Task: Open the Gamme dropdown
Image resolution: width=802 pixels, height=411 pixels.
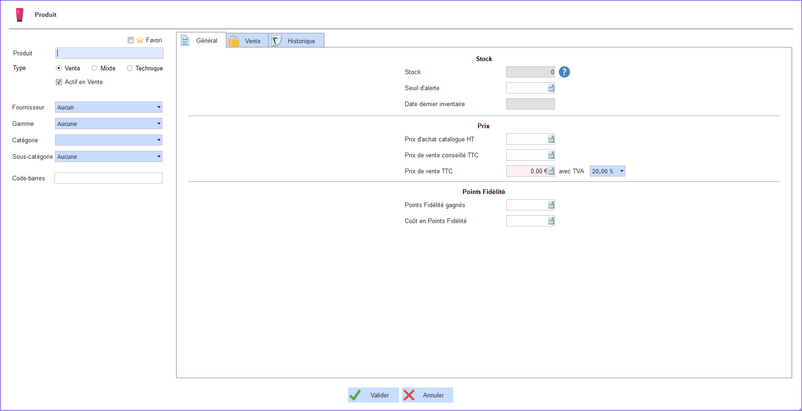Action: pos(108,124)
